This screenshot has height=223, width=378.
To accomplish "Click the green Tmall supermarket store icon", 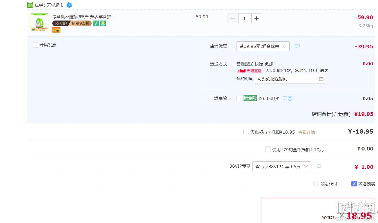I will point(30,5).
